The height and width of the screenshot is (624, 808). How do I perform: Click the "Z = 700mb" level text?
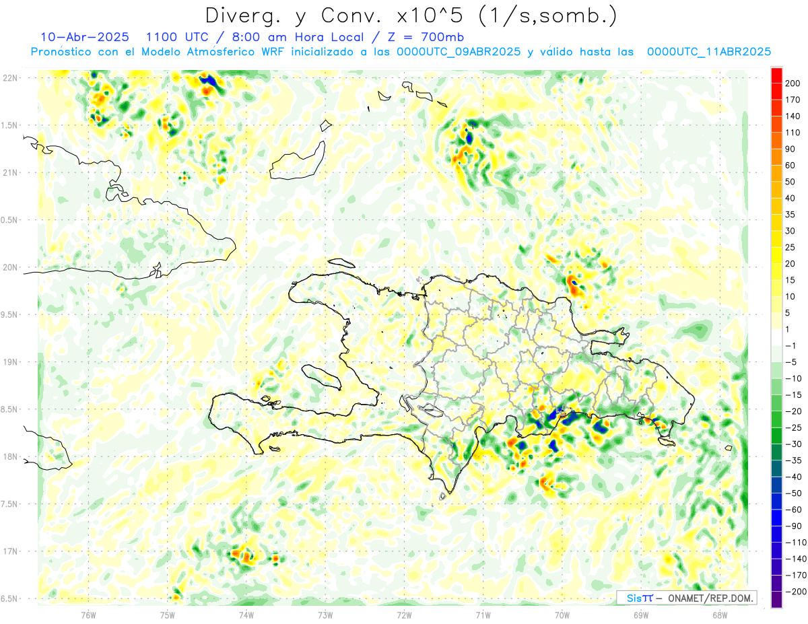pos(426,37)
